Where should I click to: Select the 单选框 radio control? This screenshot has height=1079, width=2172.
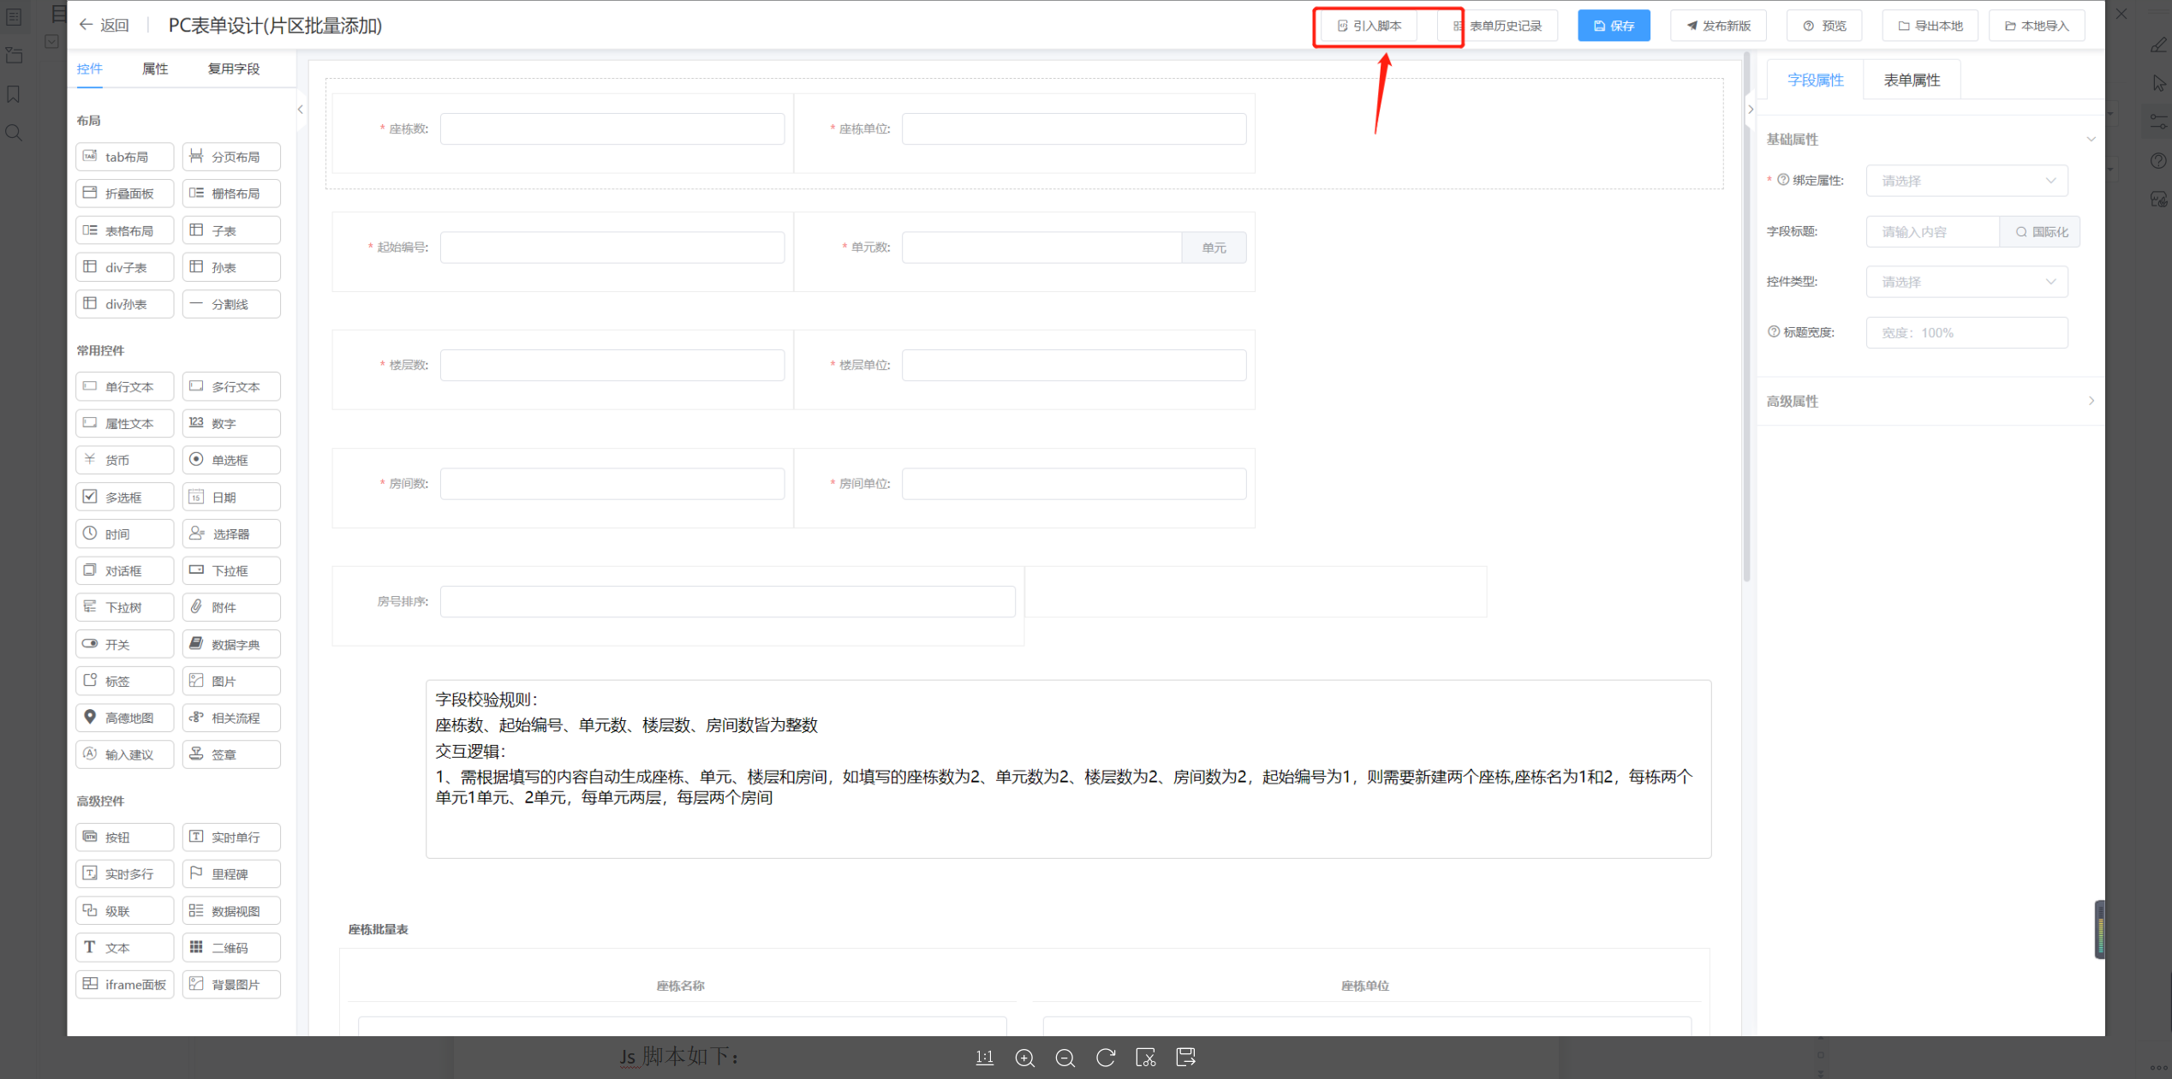pos(231,460)
